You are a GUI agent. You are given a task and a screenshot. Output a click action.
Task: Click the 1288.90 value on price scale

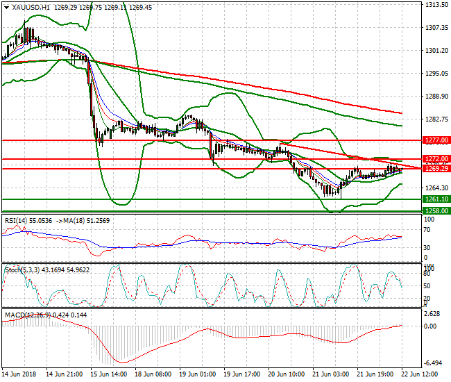point(436,97)
